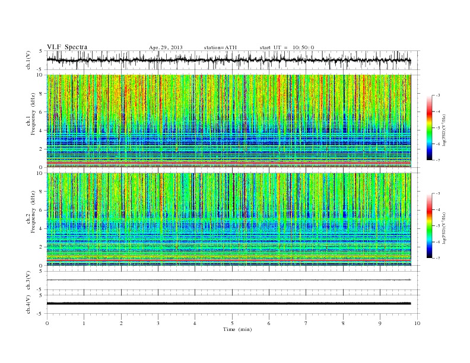Click the "8" kHz tick on ch.2 spectrogram axis
The height and width of the screenshot is (363, 470).
pyautogui.click(x=41, y=192)
